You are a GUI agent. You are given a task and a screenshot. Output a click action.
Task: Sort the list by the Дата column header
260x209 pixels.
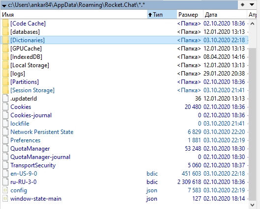click(225, 15)
